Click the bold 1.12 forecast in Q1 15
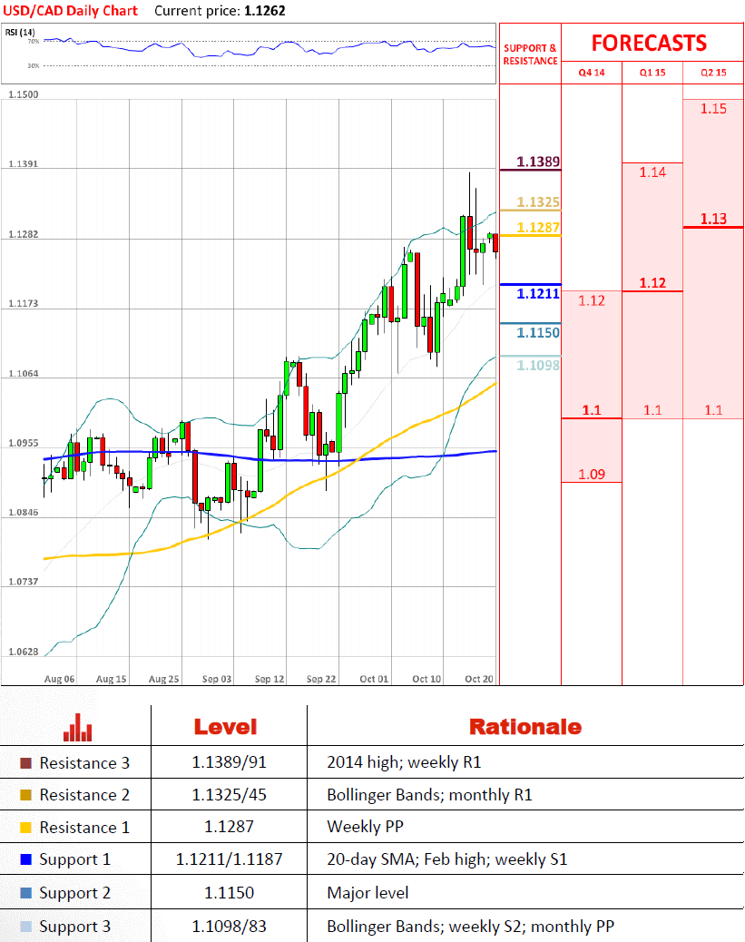 tap(652, 283)
